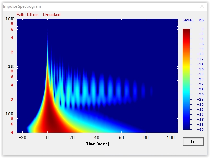The width and height of the screenshot is (210, 158).
Task: Click the '-40' dB scale value
Action: tap(200, 130)
